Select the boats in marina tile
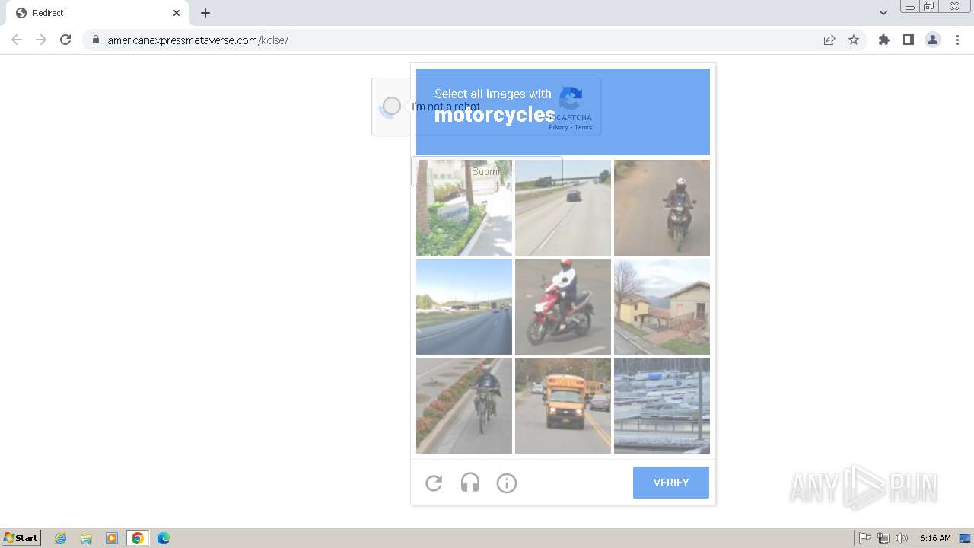This screenshot has width=974, height=548. 662,406
